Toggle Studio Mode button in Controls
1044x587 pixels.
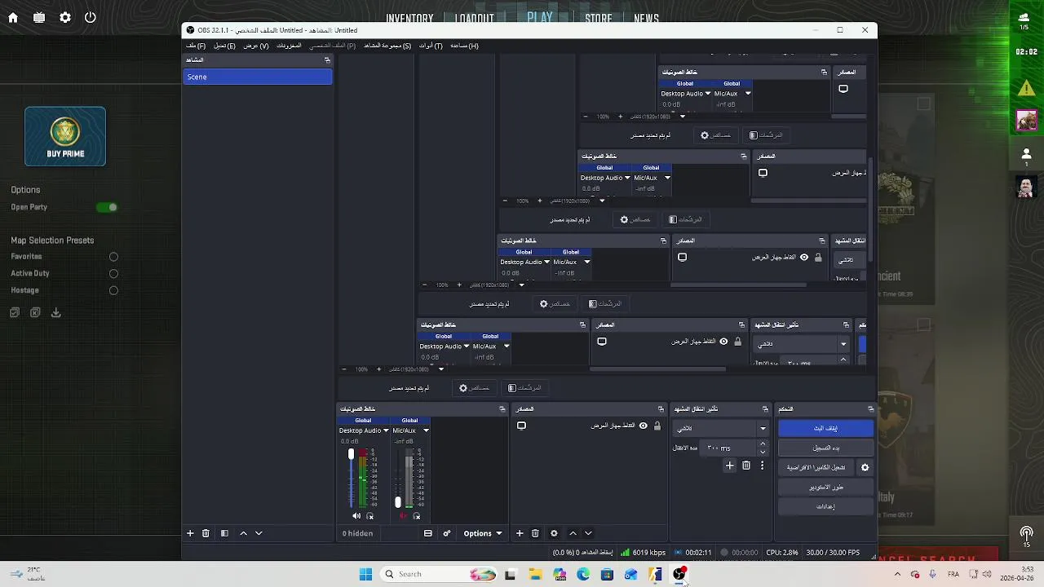825,487
